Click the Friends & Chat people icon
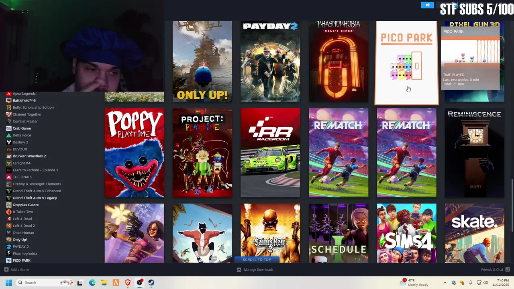The height and width of the screenshot is (289, 514). (x=508, y=270)
